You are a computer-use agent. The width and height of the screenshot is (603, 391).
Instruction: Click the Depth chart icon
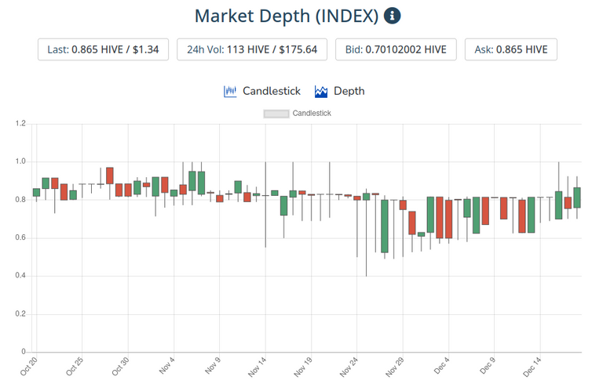321,92
